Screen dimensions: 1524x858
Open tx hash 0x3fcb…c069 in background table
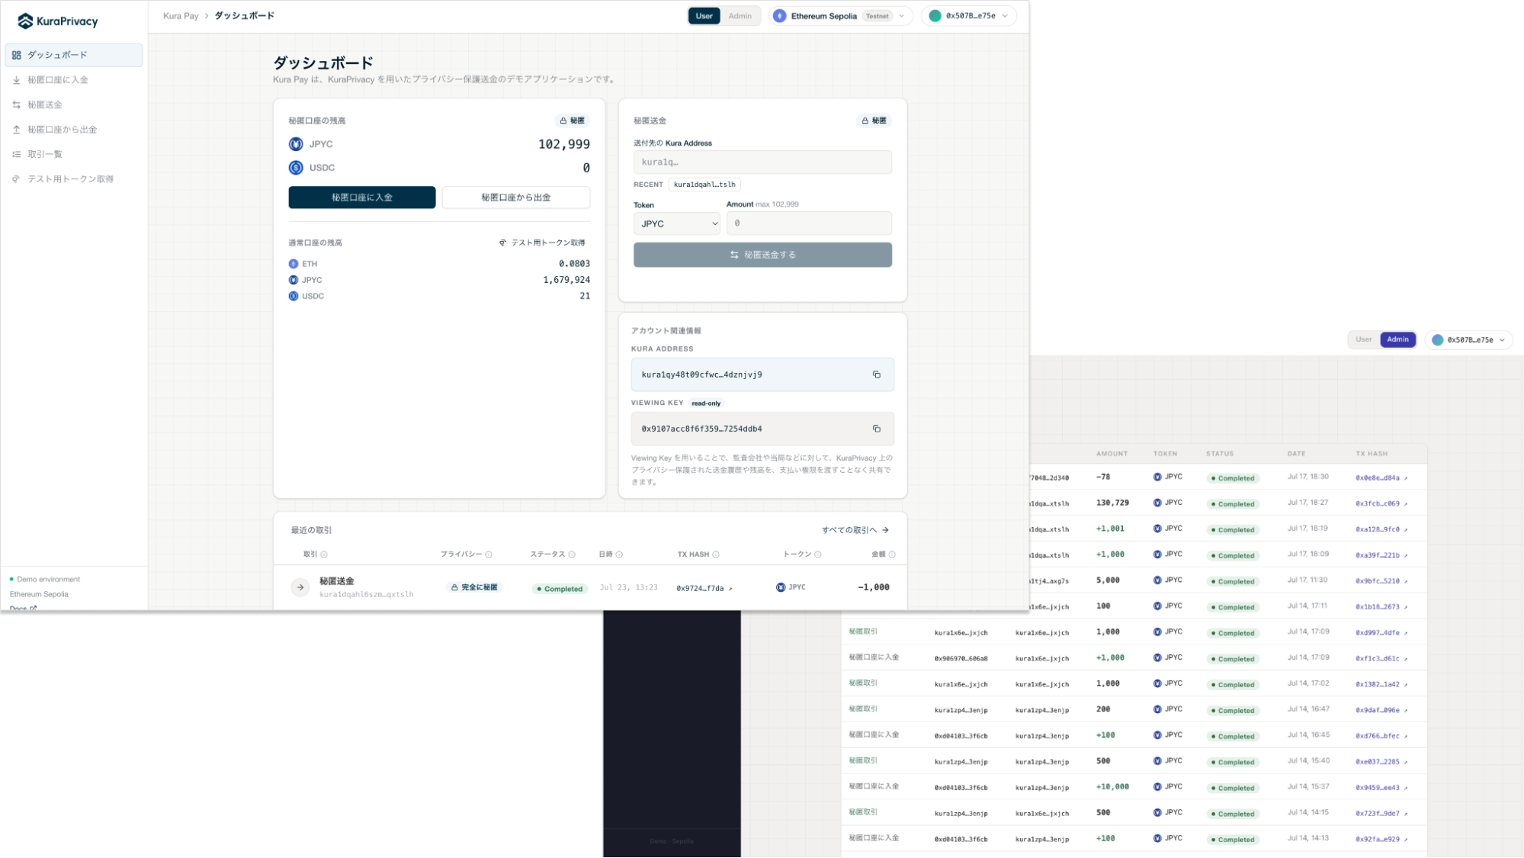pyautogui.click(x=1381, y=504)
